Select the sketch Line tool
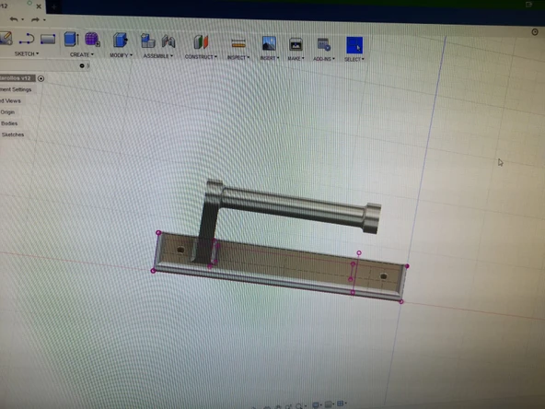 (x=27, y=39)
